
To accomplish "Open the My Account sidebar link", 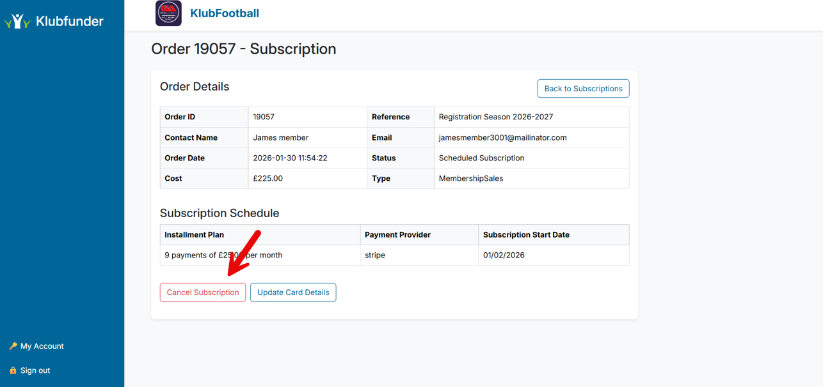I will [x=42, y=346].
